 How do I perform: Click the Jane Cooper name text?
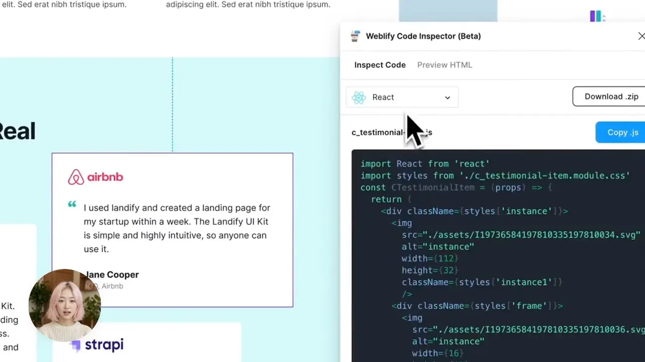(x=111, y=275)
